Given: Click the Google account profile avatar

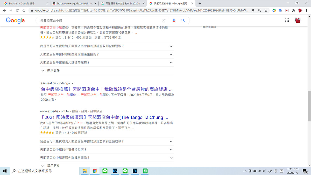Looking at the screenshot, I should (298, 20).
